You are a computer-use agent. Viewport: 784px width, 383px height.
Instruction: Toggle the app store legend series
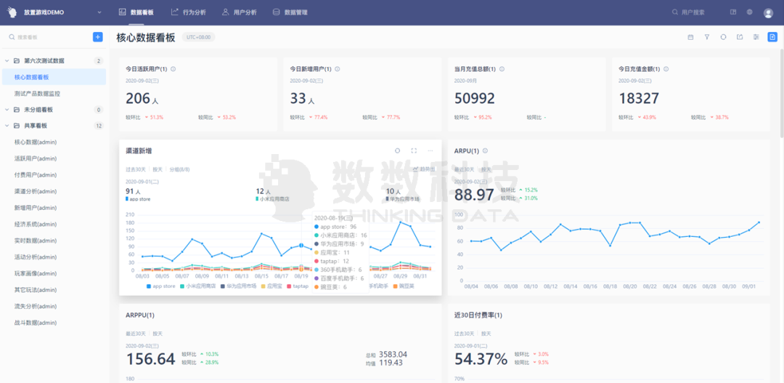pyautogui.click(x=161, y=286)
